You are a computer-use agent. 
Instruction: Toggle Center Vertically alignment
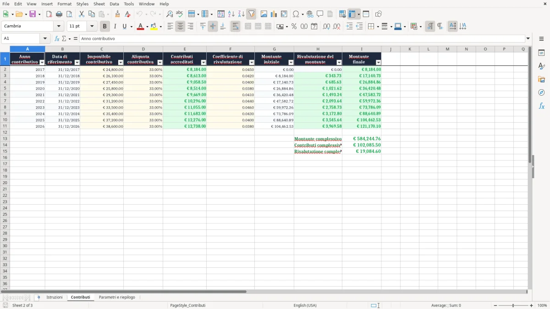pos(213,27)
